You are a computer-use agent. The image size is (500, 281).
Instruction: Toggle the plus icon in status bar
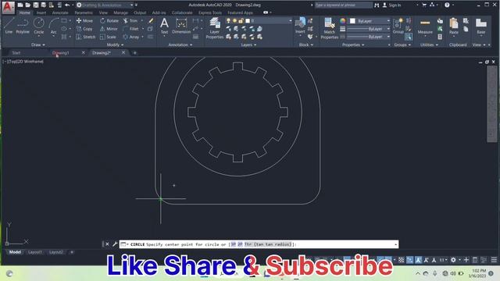(466, 260)
